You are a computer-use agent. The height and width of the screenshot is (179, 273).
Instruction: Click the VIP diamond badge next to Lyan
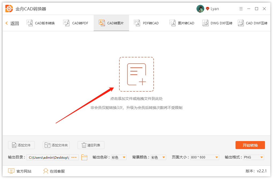coord(207,9)
